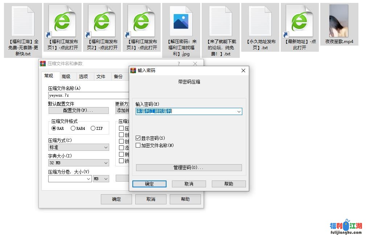Switch to the 文件 tab
The image size is (366, 238).
101,76
